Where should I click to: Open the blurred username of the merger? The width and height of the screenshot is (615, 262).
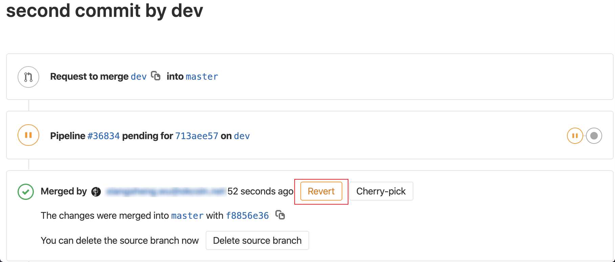coord(165,191)
